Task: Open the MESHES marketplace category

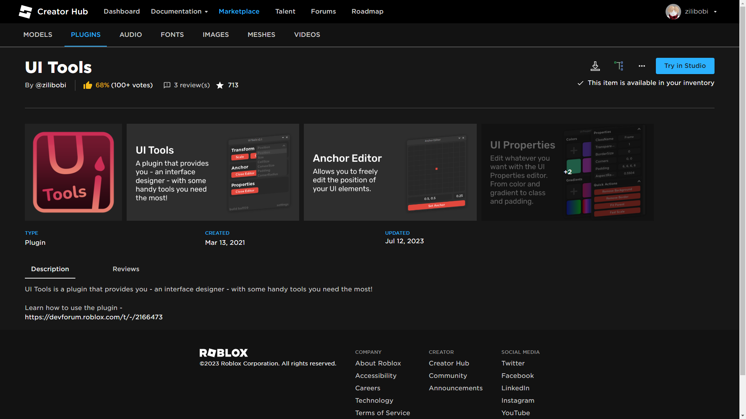Action: click(x=261, y=35)
